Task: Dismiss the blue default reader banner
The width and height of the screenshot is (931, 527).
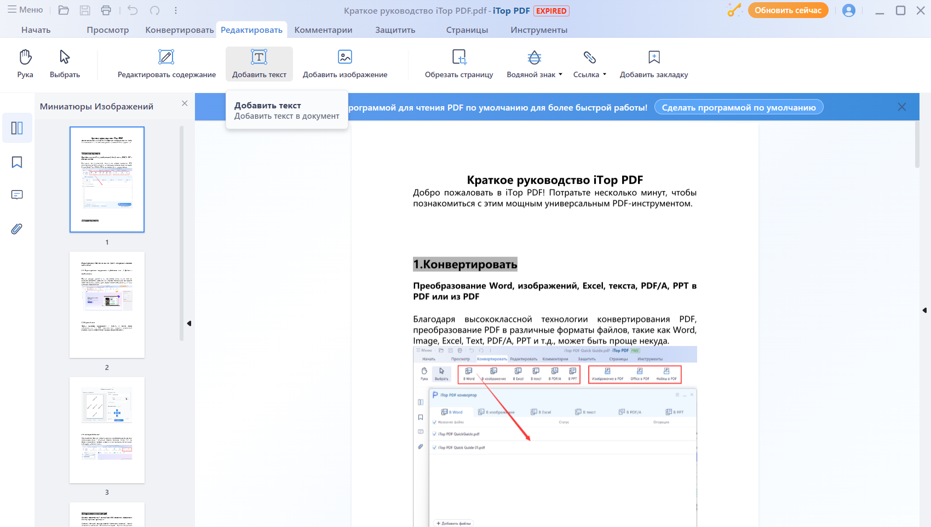Action: coord(902,107)
